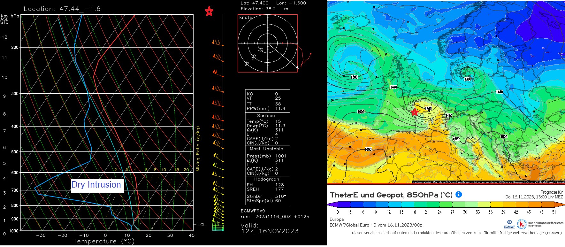Click the 'valid: 12Z 16NOV2023' timestamp
This screenshot has width=565, height=247.
tap(270, 228)
